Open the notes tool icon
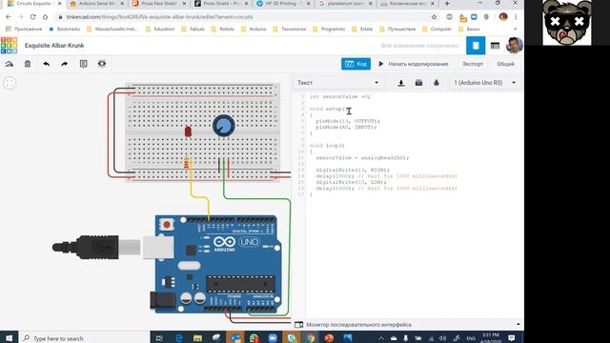This screenshot has width=610, height=343. (83, 64)
